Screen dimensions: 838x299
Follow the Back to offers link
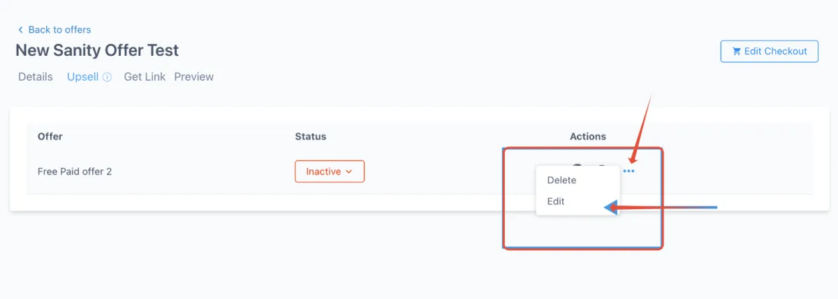tap(59, 30)
